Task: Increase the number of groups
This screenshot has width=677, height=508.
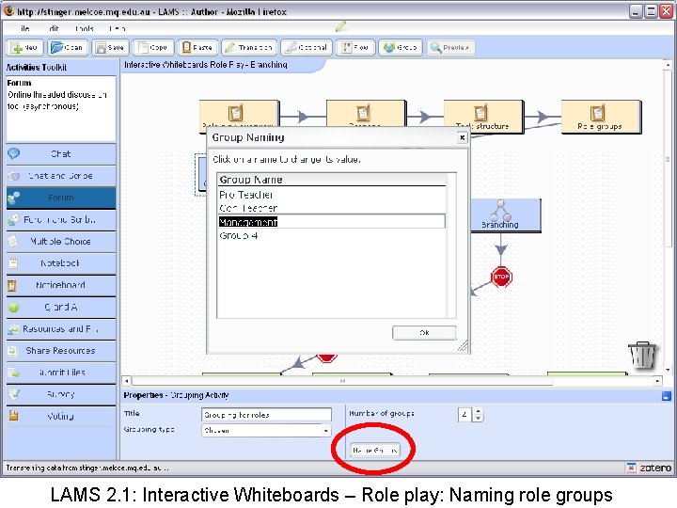Action: [478, 411]
